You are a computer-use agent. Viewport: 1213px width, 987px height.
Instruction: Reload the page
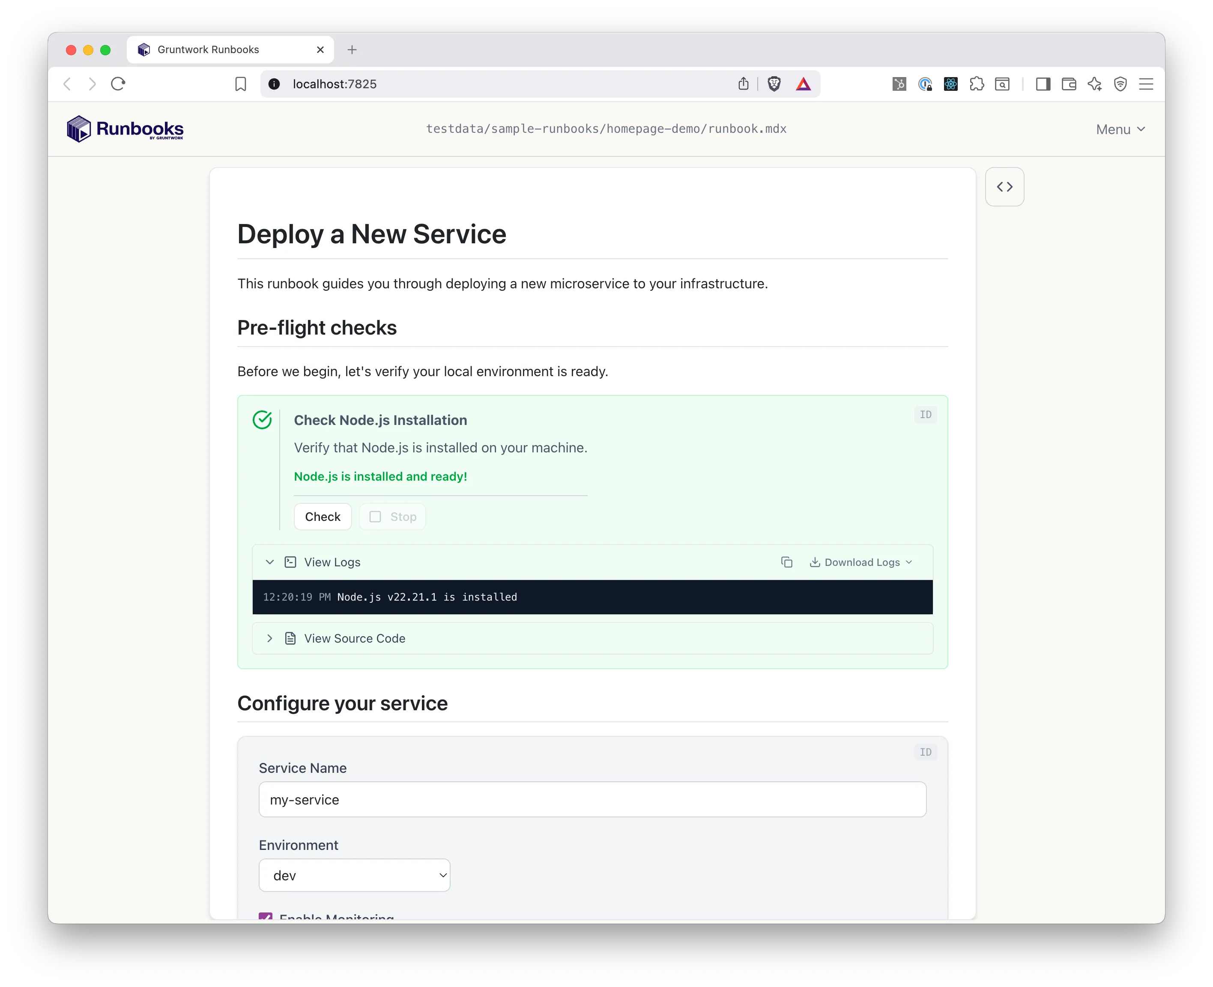pyautogui.click(x=118, y=84)
